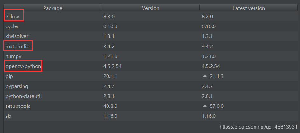Click pip installed version 20.1.1
Image resolution: width=300 pixels, height=133 pixels.
[110, 76]
